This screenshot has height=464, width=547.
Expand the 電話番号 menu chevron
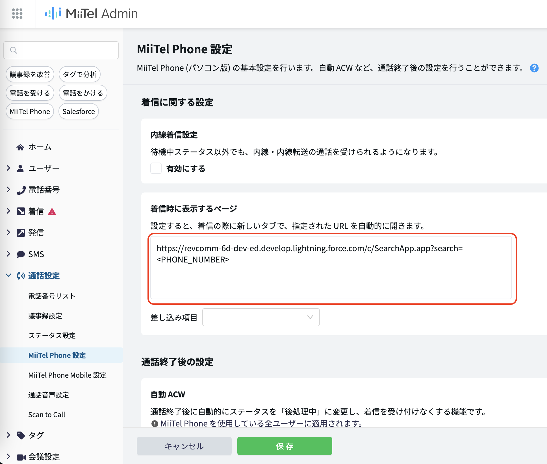[x=8, y=190]
